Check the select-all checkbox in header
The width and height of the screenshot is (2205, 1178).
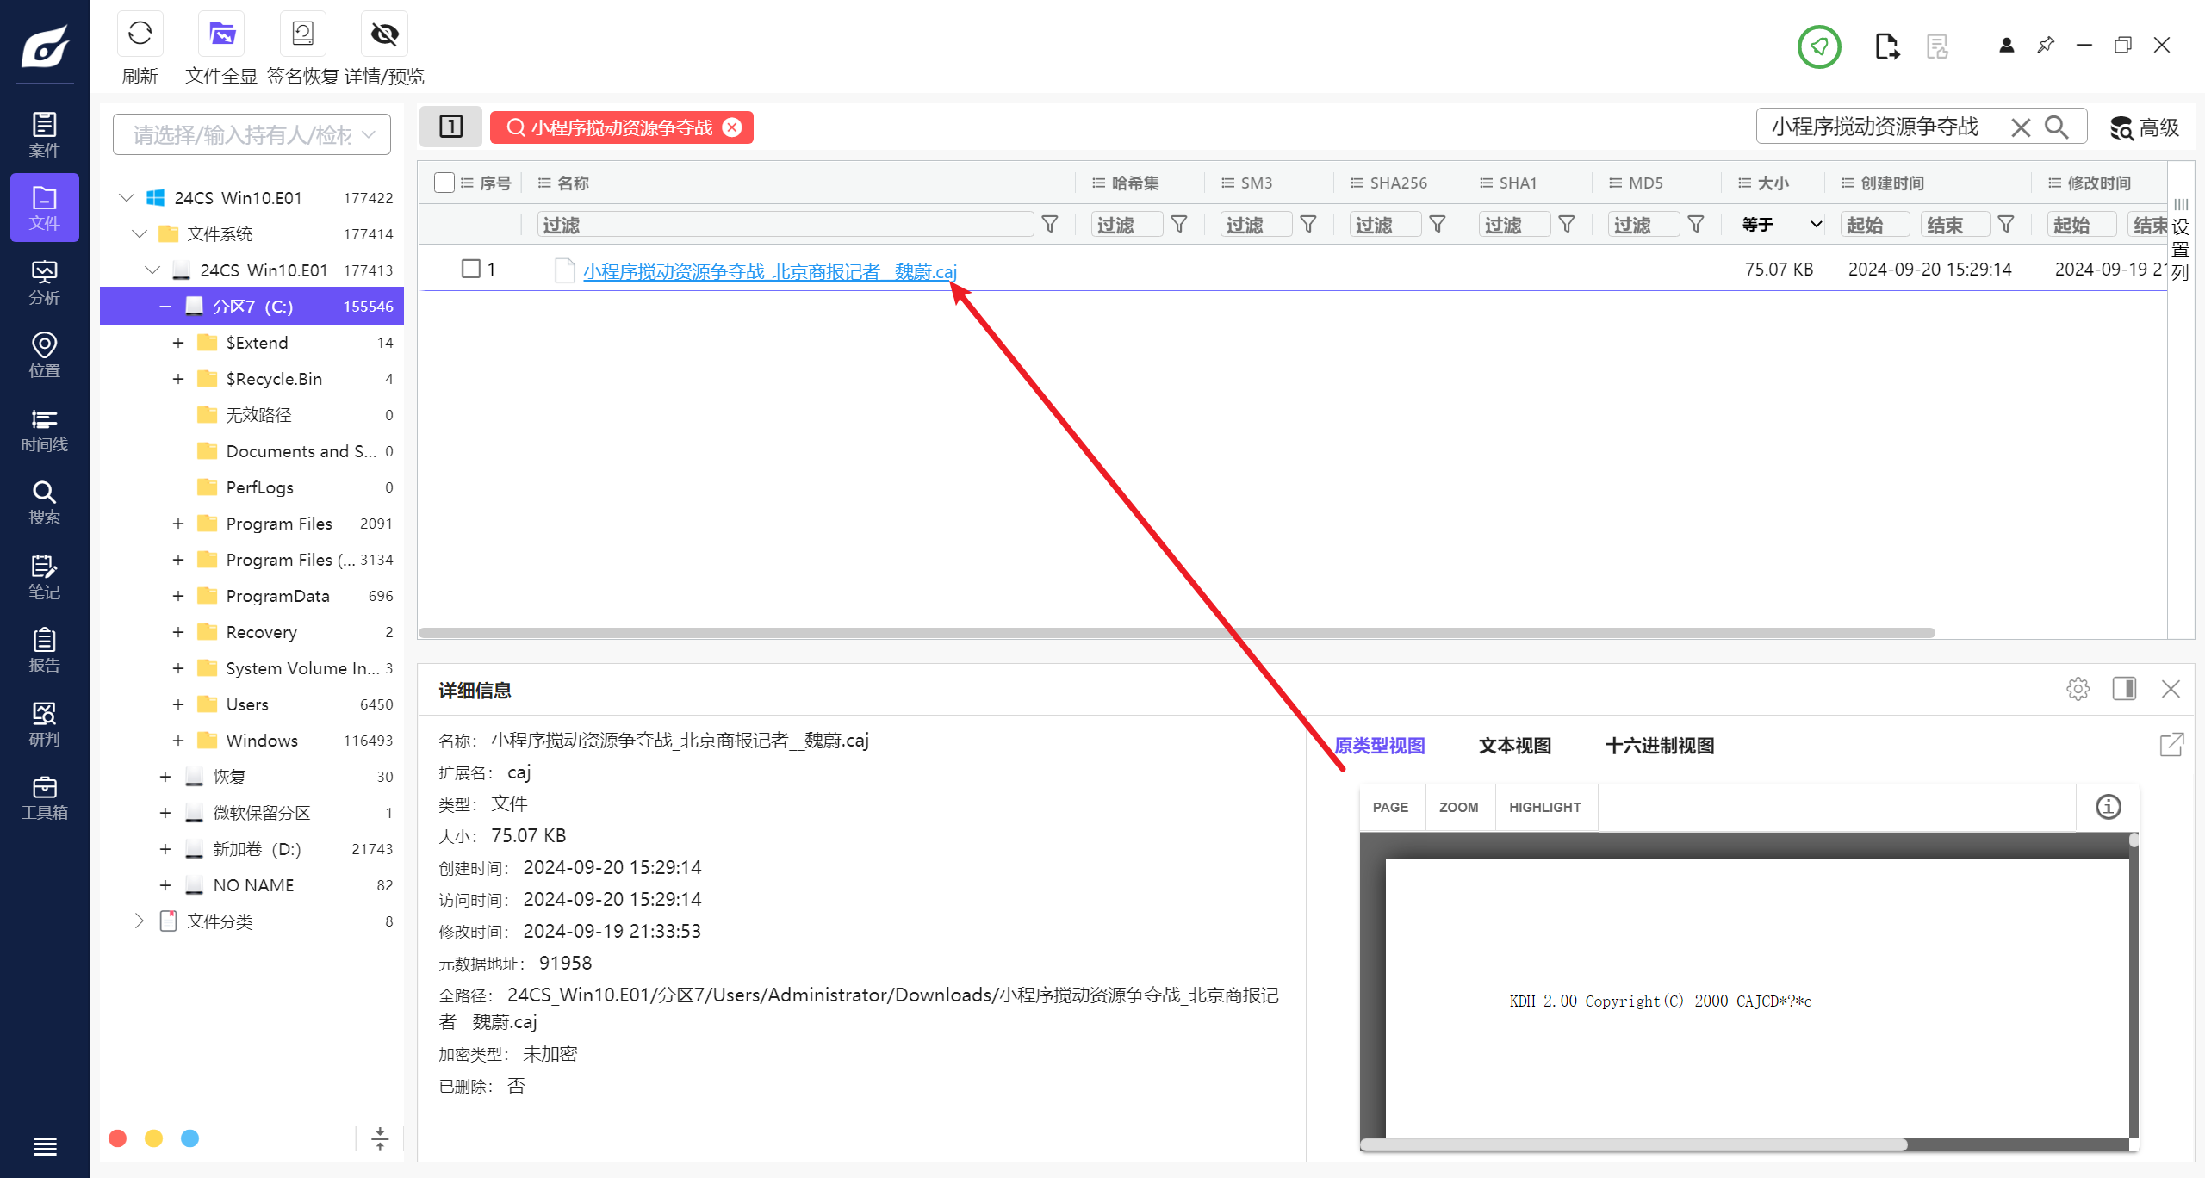point(444,183)
